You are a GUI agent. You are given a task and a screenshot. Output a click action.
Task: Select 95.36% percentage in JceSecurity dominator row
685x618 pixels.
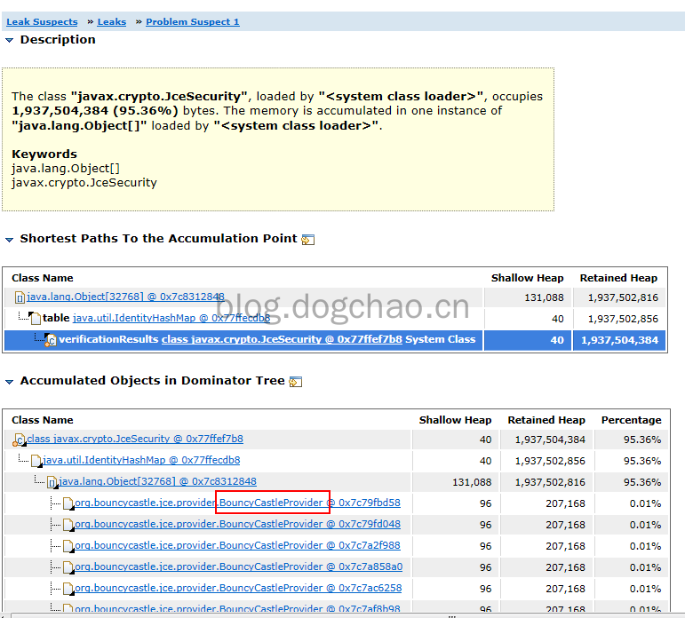click(642, 440)
